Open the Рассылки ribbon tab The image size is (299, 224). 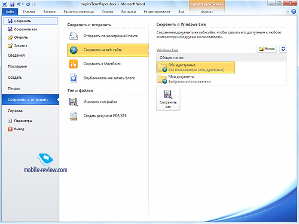point(129,12)
